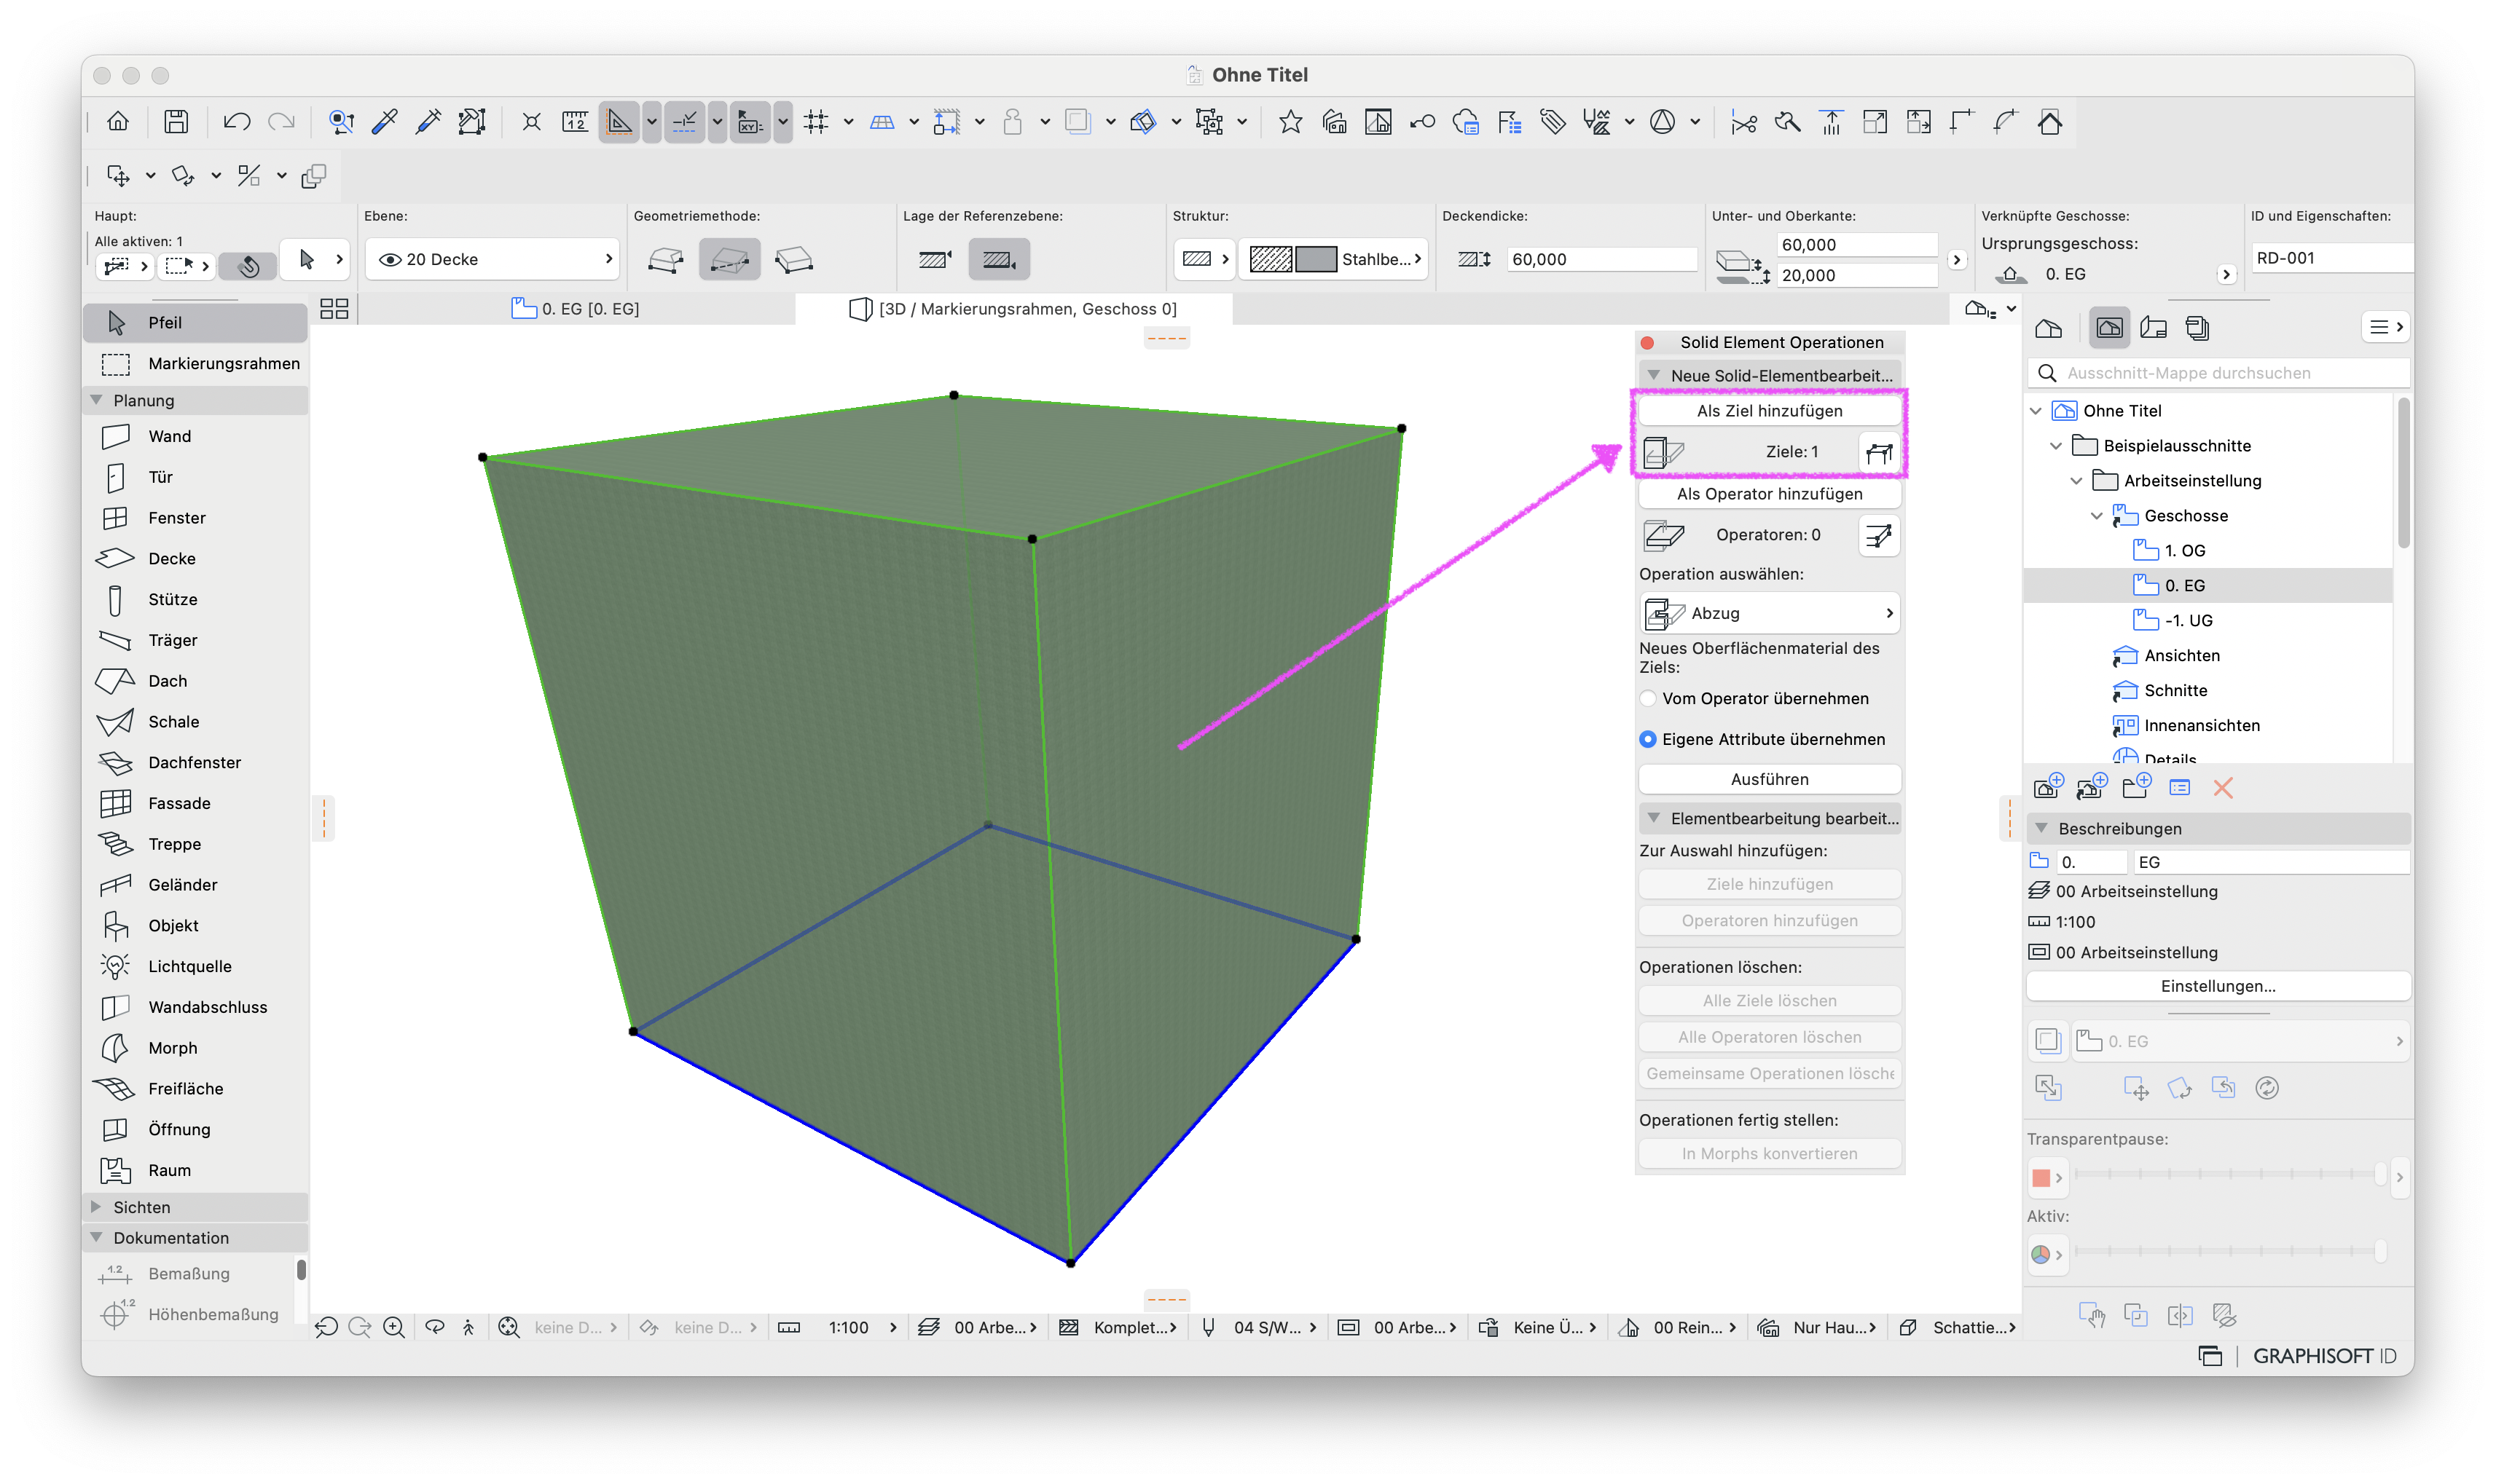Click the syringe inject parameters tool
The width and height of the screenshot is (2496, 1484).
[x=428, y=122]
